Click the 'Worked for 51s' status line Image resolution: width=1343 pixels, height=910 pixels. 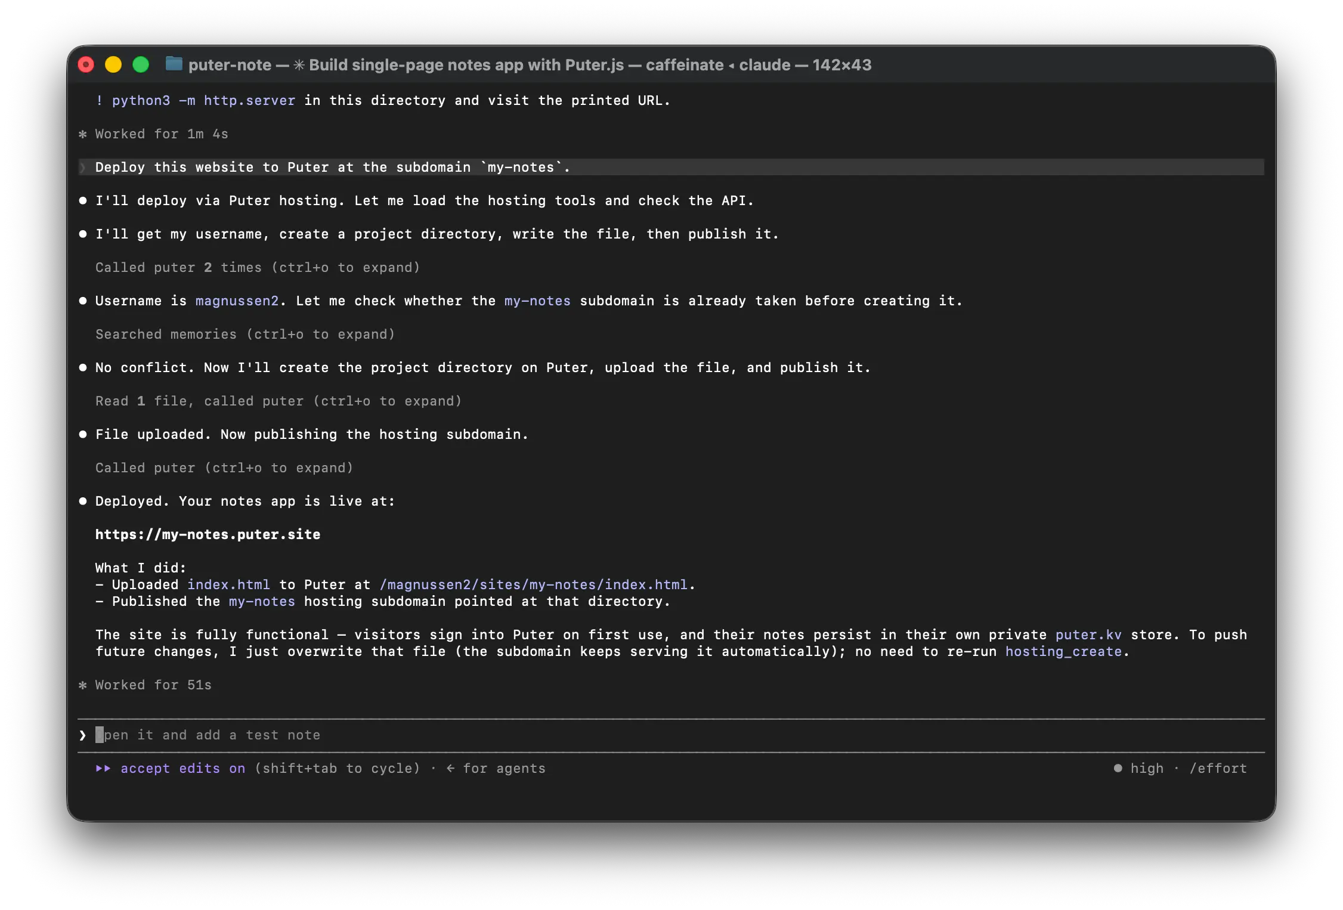153,685
